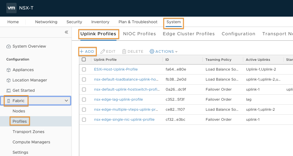
Task: Click the Location Manager cube icon
Action: (x=8, y=80)
